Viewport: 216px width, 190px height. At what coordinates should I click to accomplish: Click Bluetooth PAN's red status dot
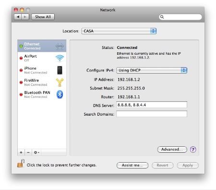[21, 95]
